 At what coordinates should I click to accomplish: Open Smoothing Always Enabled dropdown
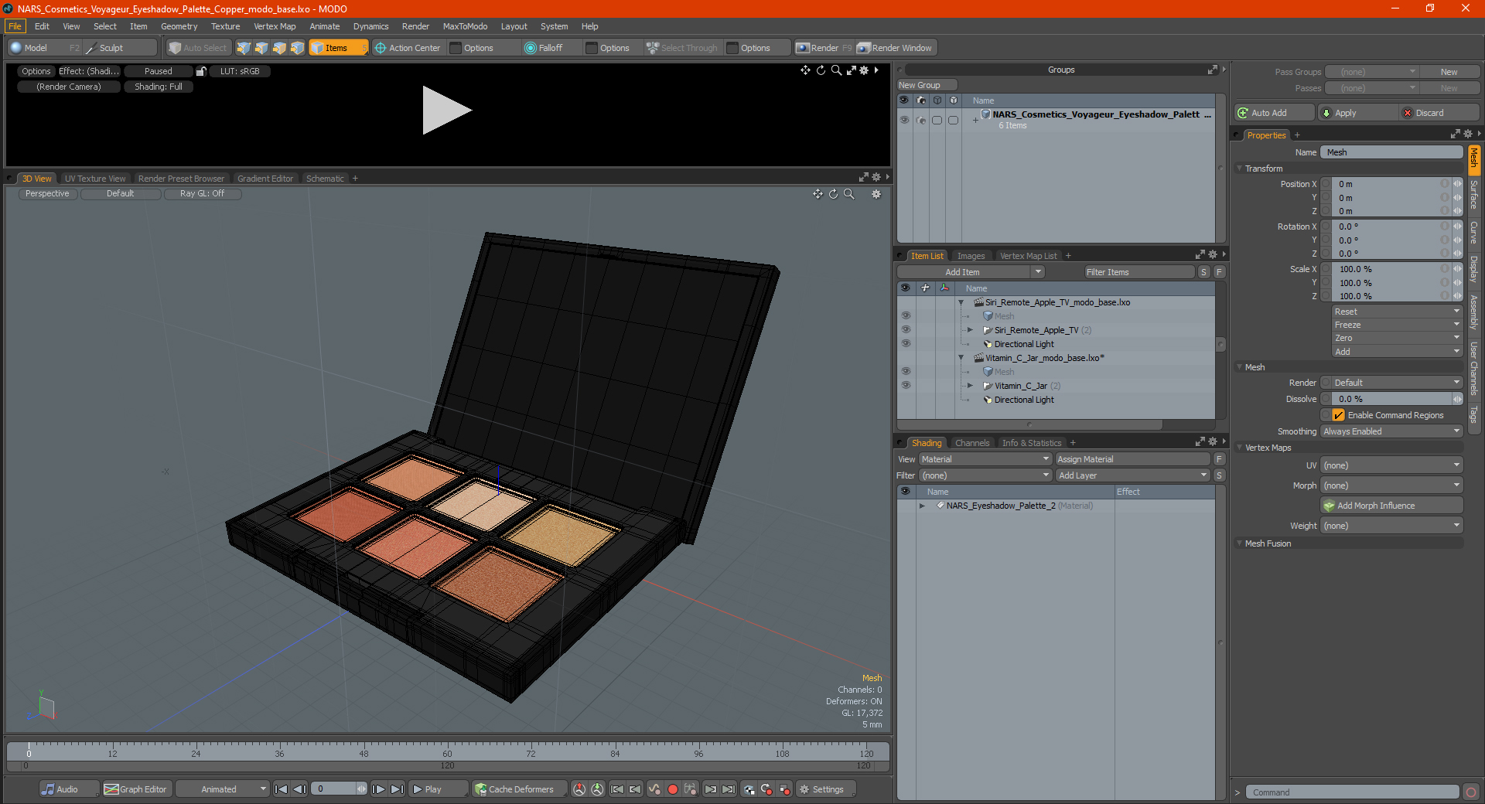tap(1391, 431)
